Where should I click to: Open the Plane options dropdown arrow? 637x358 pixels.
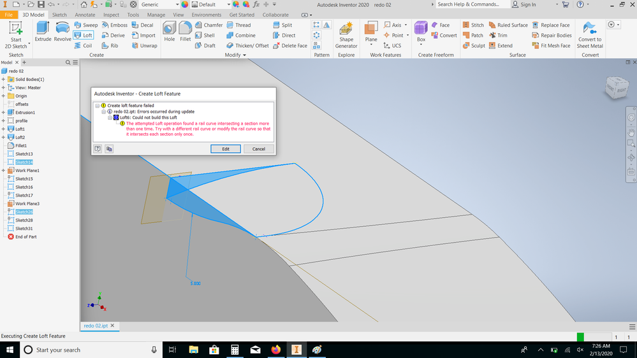(371, 44)
